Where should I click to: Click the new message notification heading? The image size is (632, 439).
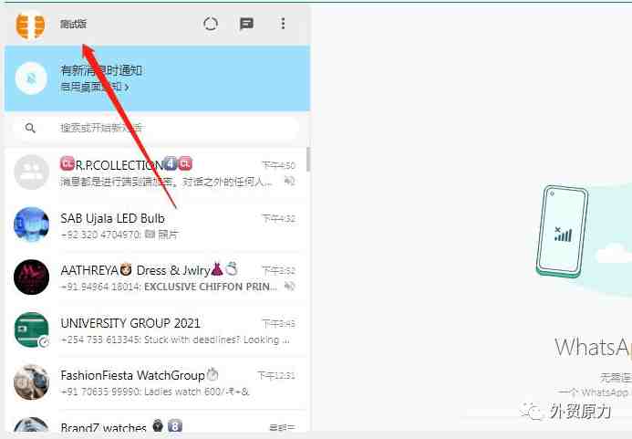point(101,70)
